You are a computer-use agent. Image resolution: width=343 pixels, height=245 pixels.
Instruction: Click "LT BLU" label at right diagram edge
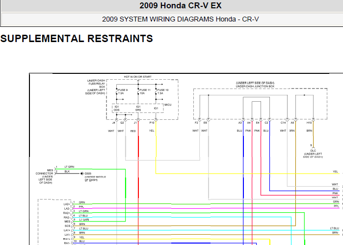[x=334, y=228]
